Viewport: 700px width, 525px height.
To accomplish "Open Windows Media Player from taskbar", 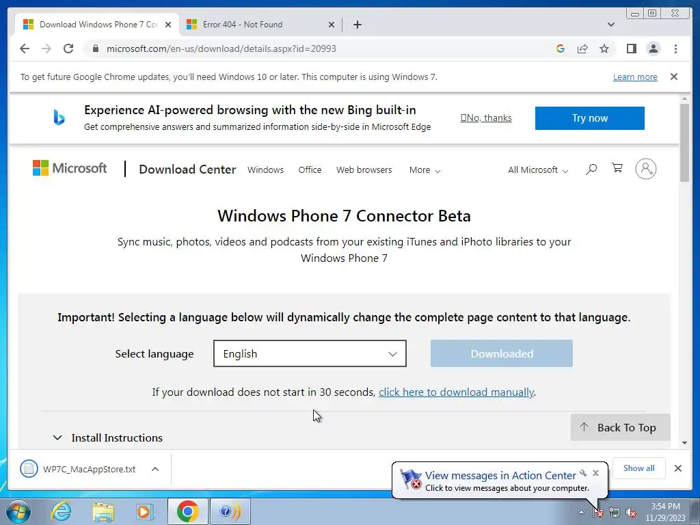I will (x=144, y=511).
